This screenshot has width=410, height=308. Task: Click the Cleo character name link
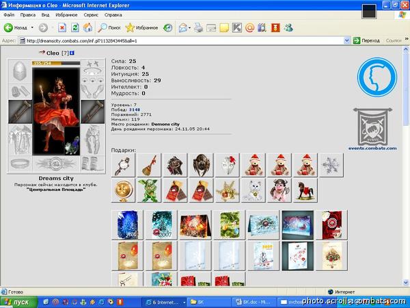click(x=53, y=53)
